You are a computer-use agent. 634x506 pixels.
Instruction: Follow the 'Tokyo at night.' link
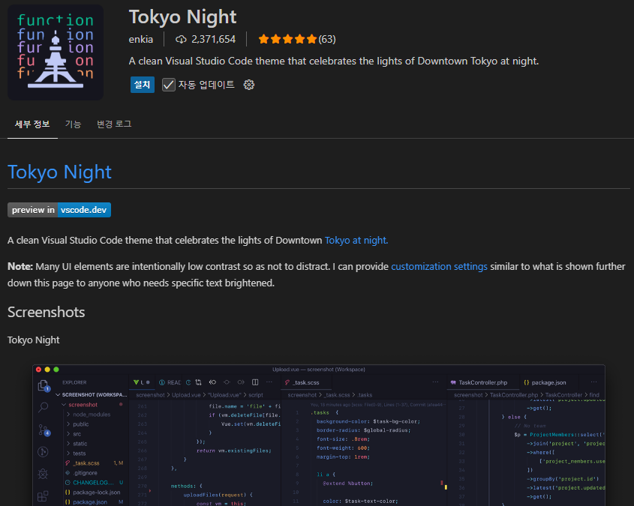point(356,241)
